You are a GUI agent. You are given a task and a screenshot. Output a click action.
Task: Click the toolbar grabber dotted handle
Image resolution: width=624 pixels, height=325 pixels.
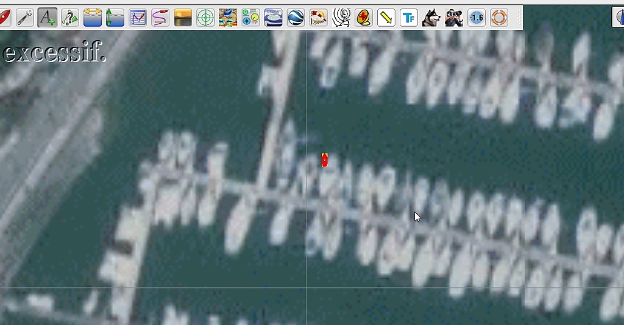click(x=518, y=18)
